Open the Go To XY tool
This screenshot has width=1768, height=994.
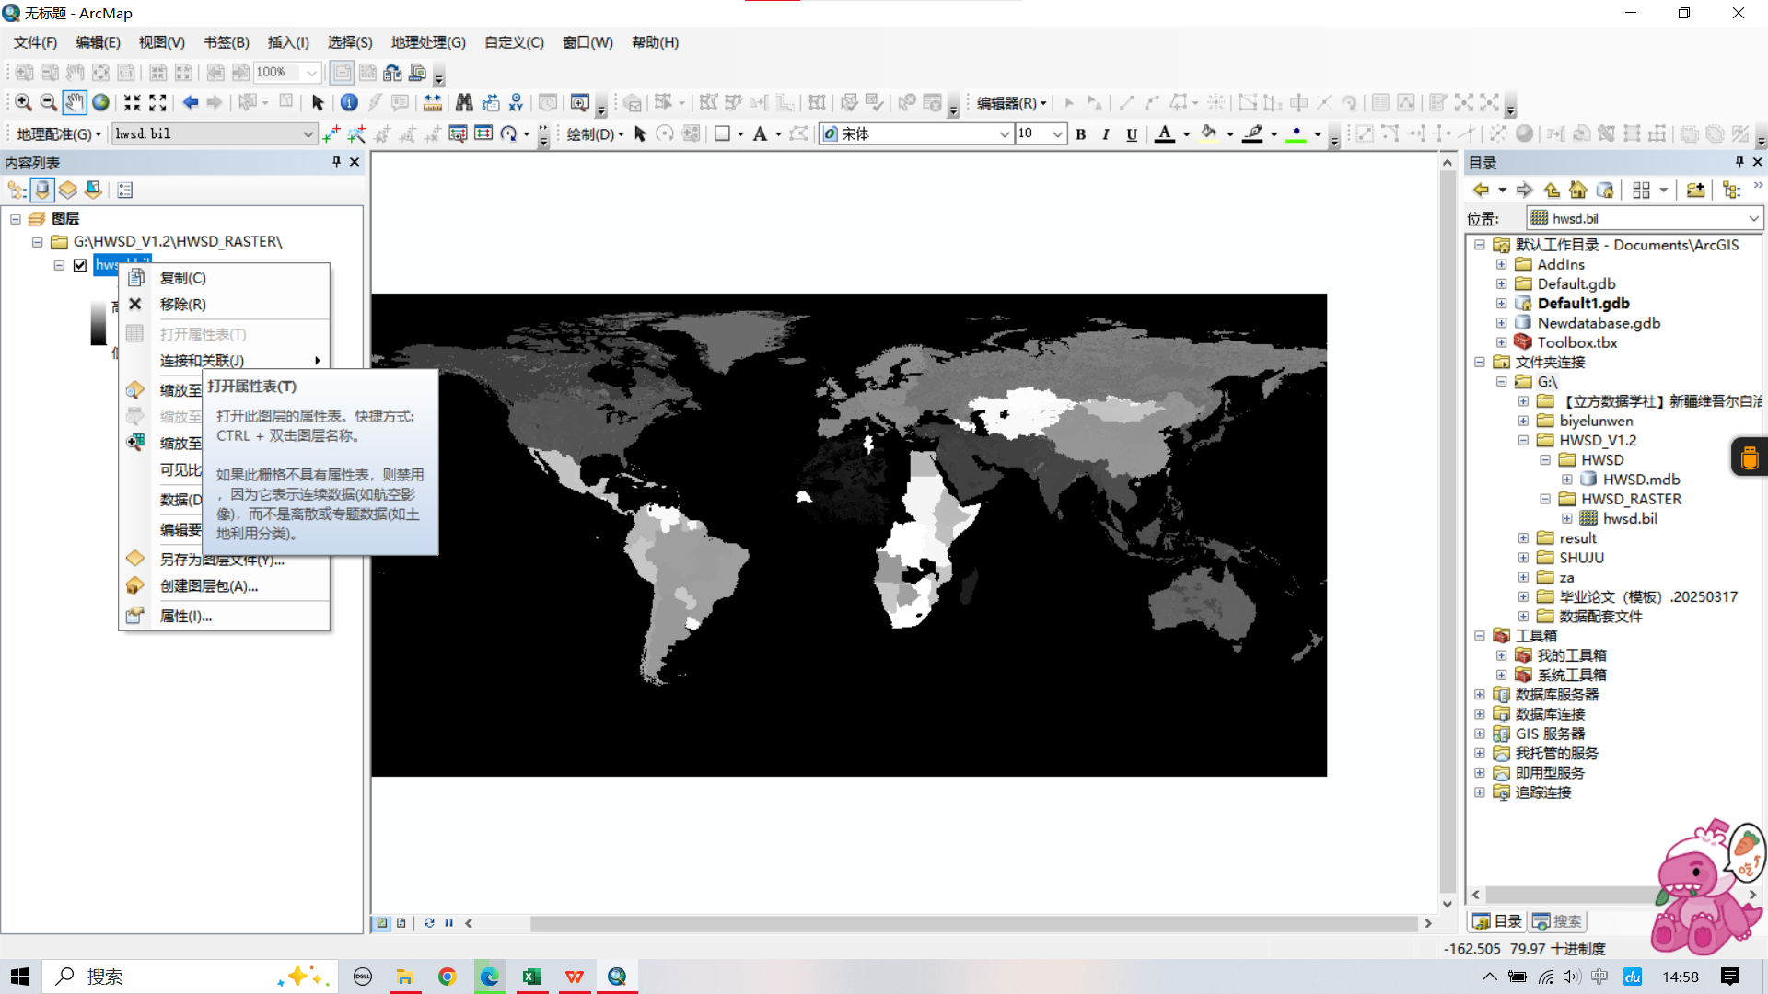click(x=516, y=102)
